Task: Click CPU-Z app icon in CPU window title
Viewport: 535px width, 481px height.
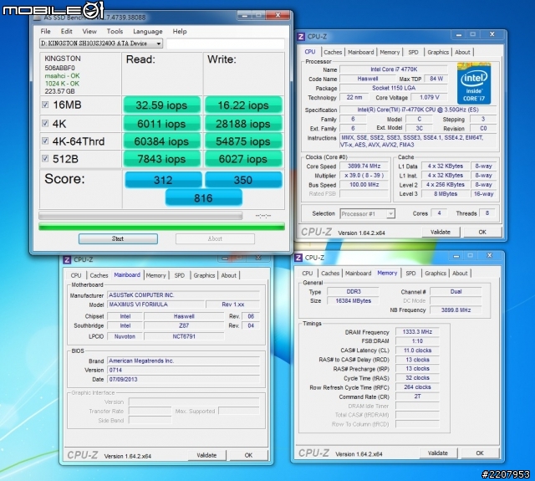Action: (x=301, y=37)
